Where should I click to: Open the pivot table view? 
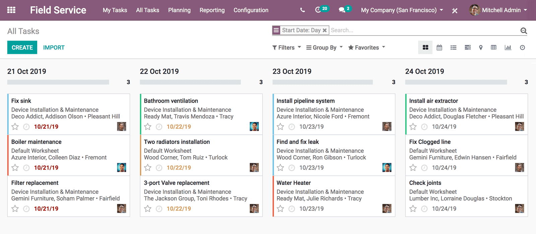point(493,47)
